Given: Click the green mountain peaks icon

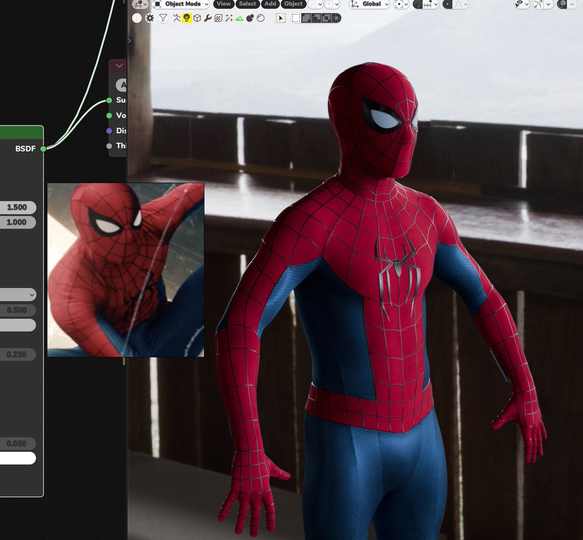Looking at the screenshot, I should 239,18.
